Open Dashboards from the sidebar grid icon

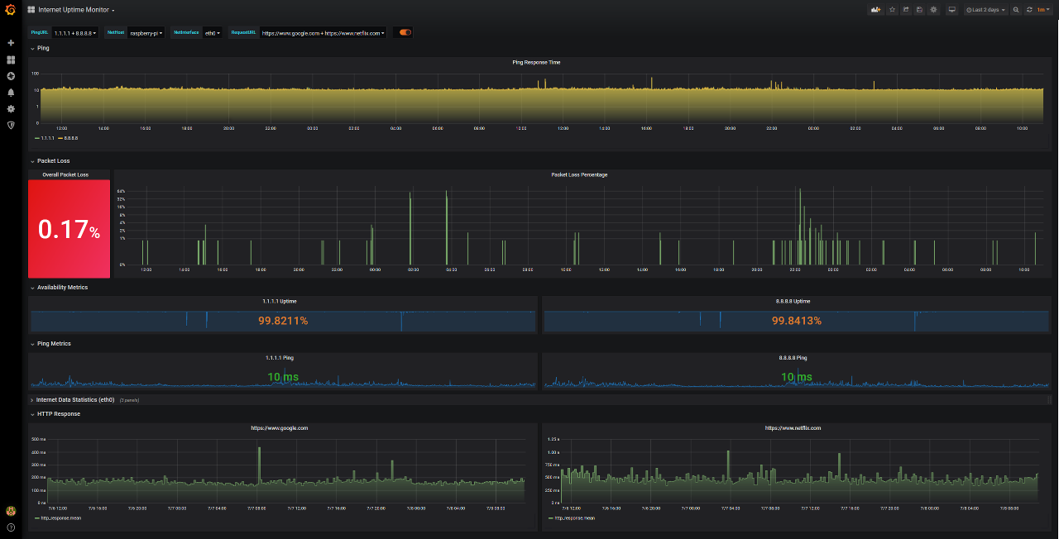pyautogui.click(x=11, y=60)
